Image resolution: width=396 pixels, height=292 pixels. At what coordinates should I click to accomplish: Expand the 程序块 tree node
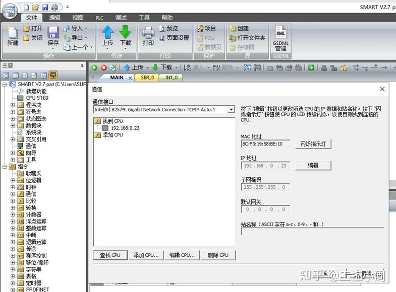(x=13, y=105)
